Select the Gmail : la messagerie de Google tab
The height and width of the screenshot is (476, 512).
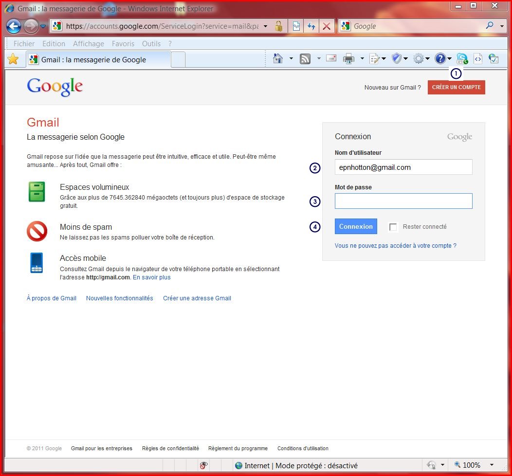click(x=98, y=60)
